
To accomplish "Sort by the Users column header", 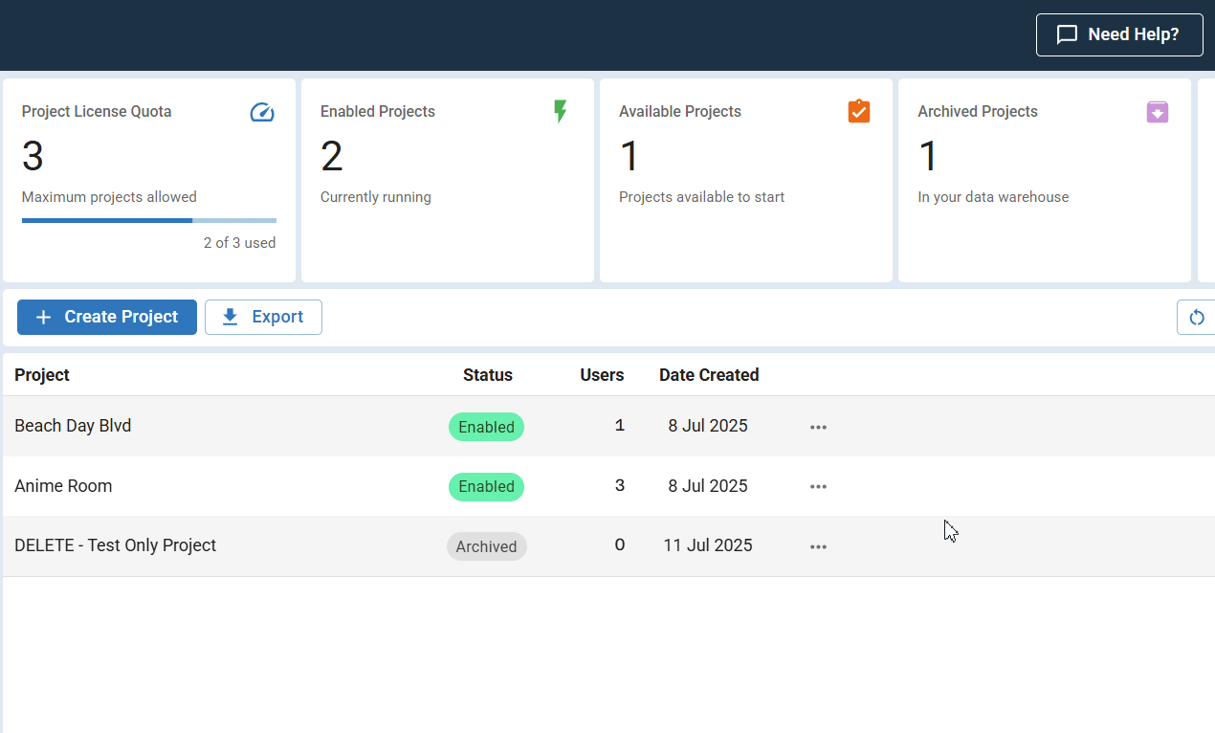I will [602, 375].
